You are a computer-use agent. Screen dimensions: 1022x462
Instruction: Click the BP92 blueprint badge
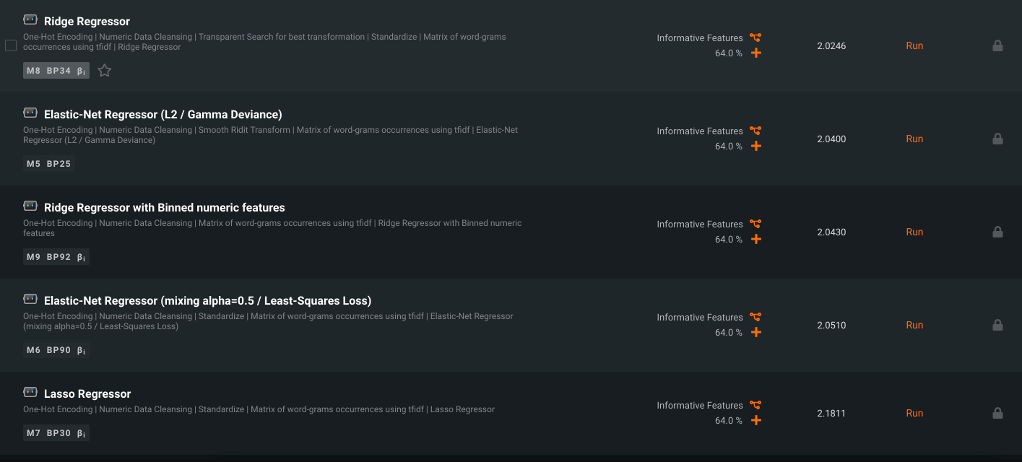(x=59, y=257)
